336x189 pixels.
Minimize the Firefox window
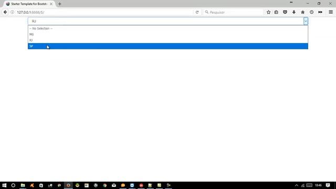coord(308,4)
